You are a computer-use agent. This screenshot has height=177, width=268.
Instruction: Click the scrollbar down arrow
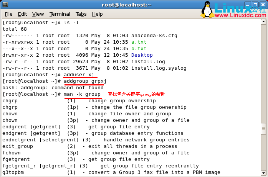(x=263, y=173)
